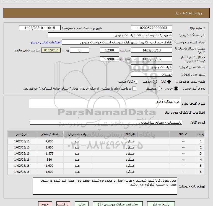Screen dimensions: 213x206
Task: Click the price validity date 1402/03/16
Action: tap(152, 59)
